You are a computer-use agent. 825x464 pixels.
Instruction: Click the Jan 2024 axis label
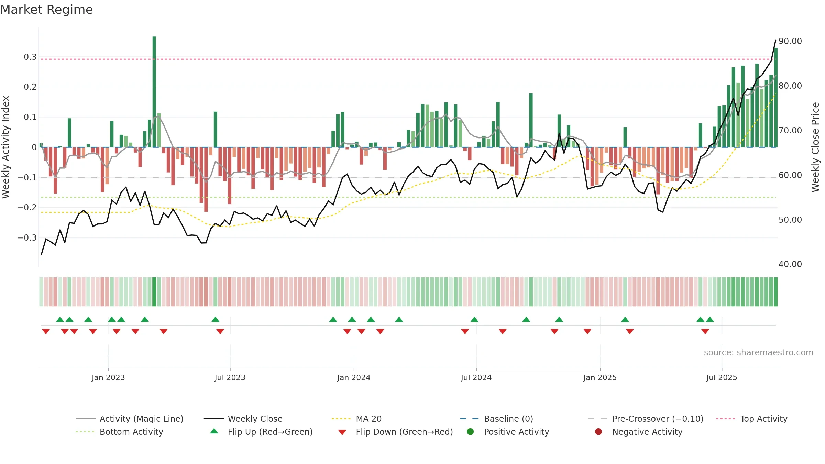pyautogui.click(x=354, y=377)
